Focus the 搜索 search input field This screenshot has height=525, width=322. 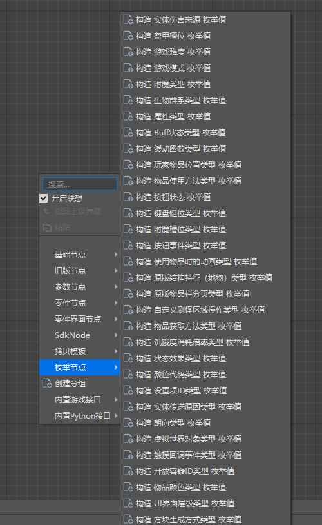click(80, 184)
